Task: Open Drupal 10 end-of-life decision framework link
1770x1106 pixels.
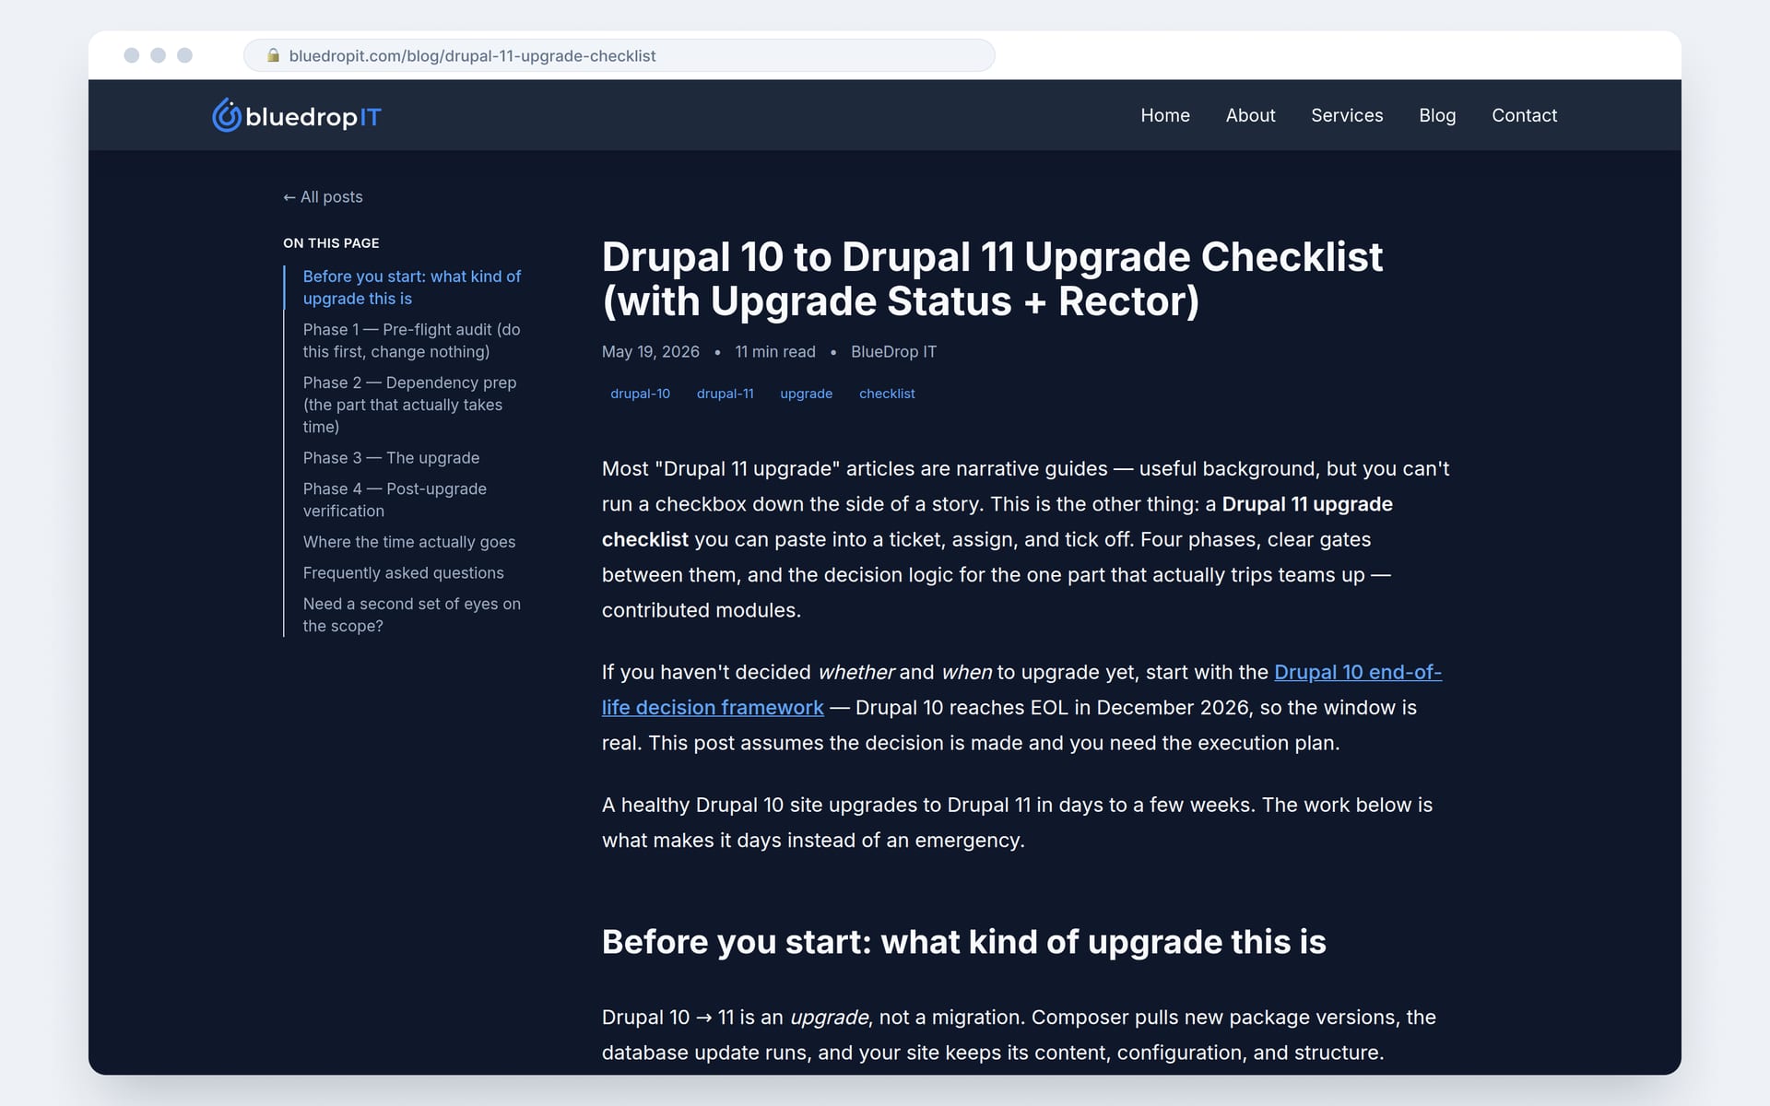Action: 1021,689
